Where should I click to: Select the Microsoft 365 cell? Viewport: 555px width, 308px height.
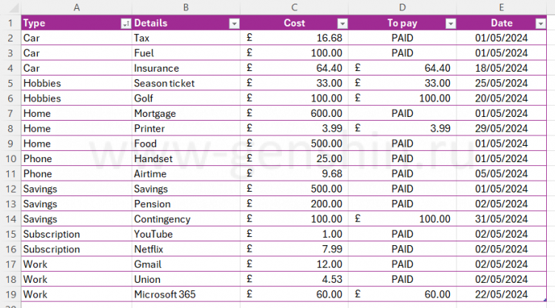coord(186,294)
